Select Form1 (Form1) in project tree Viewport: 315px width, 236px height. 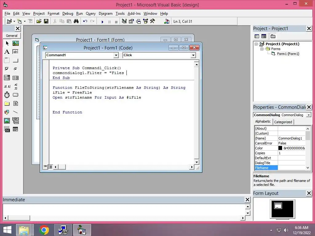(x=288, y=54)
